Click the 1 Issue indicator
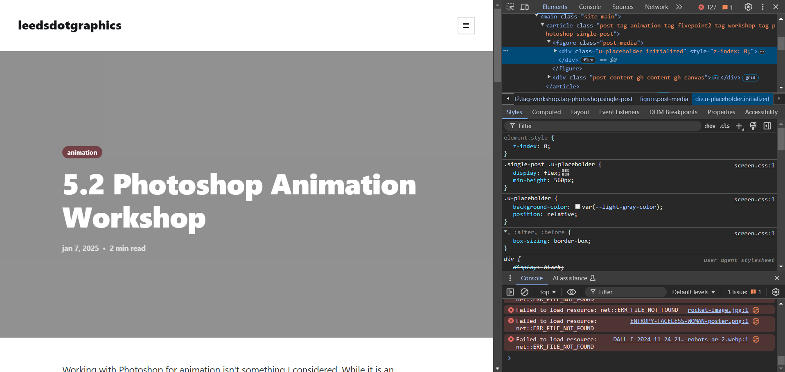Image resolution: width=785 pixels, height=372 pixels. coord(744,292)
